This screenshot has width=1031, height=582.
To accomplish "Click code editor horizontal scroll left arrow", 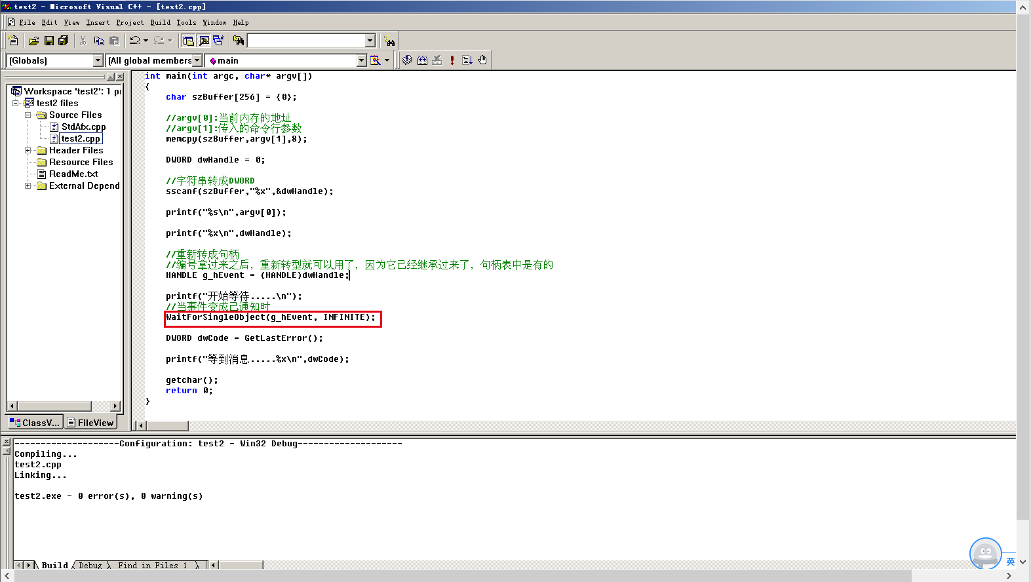I will [x=141, y=426].
